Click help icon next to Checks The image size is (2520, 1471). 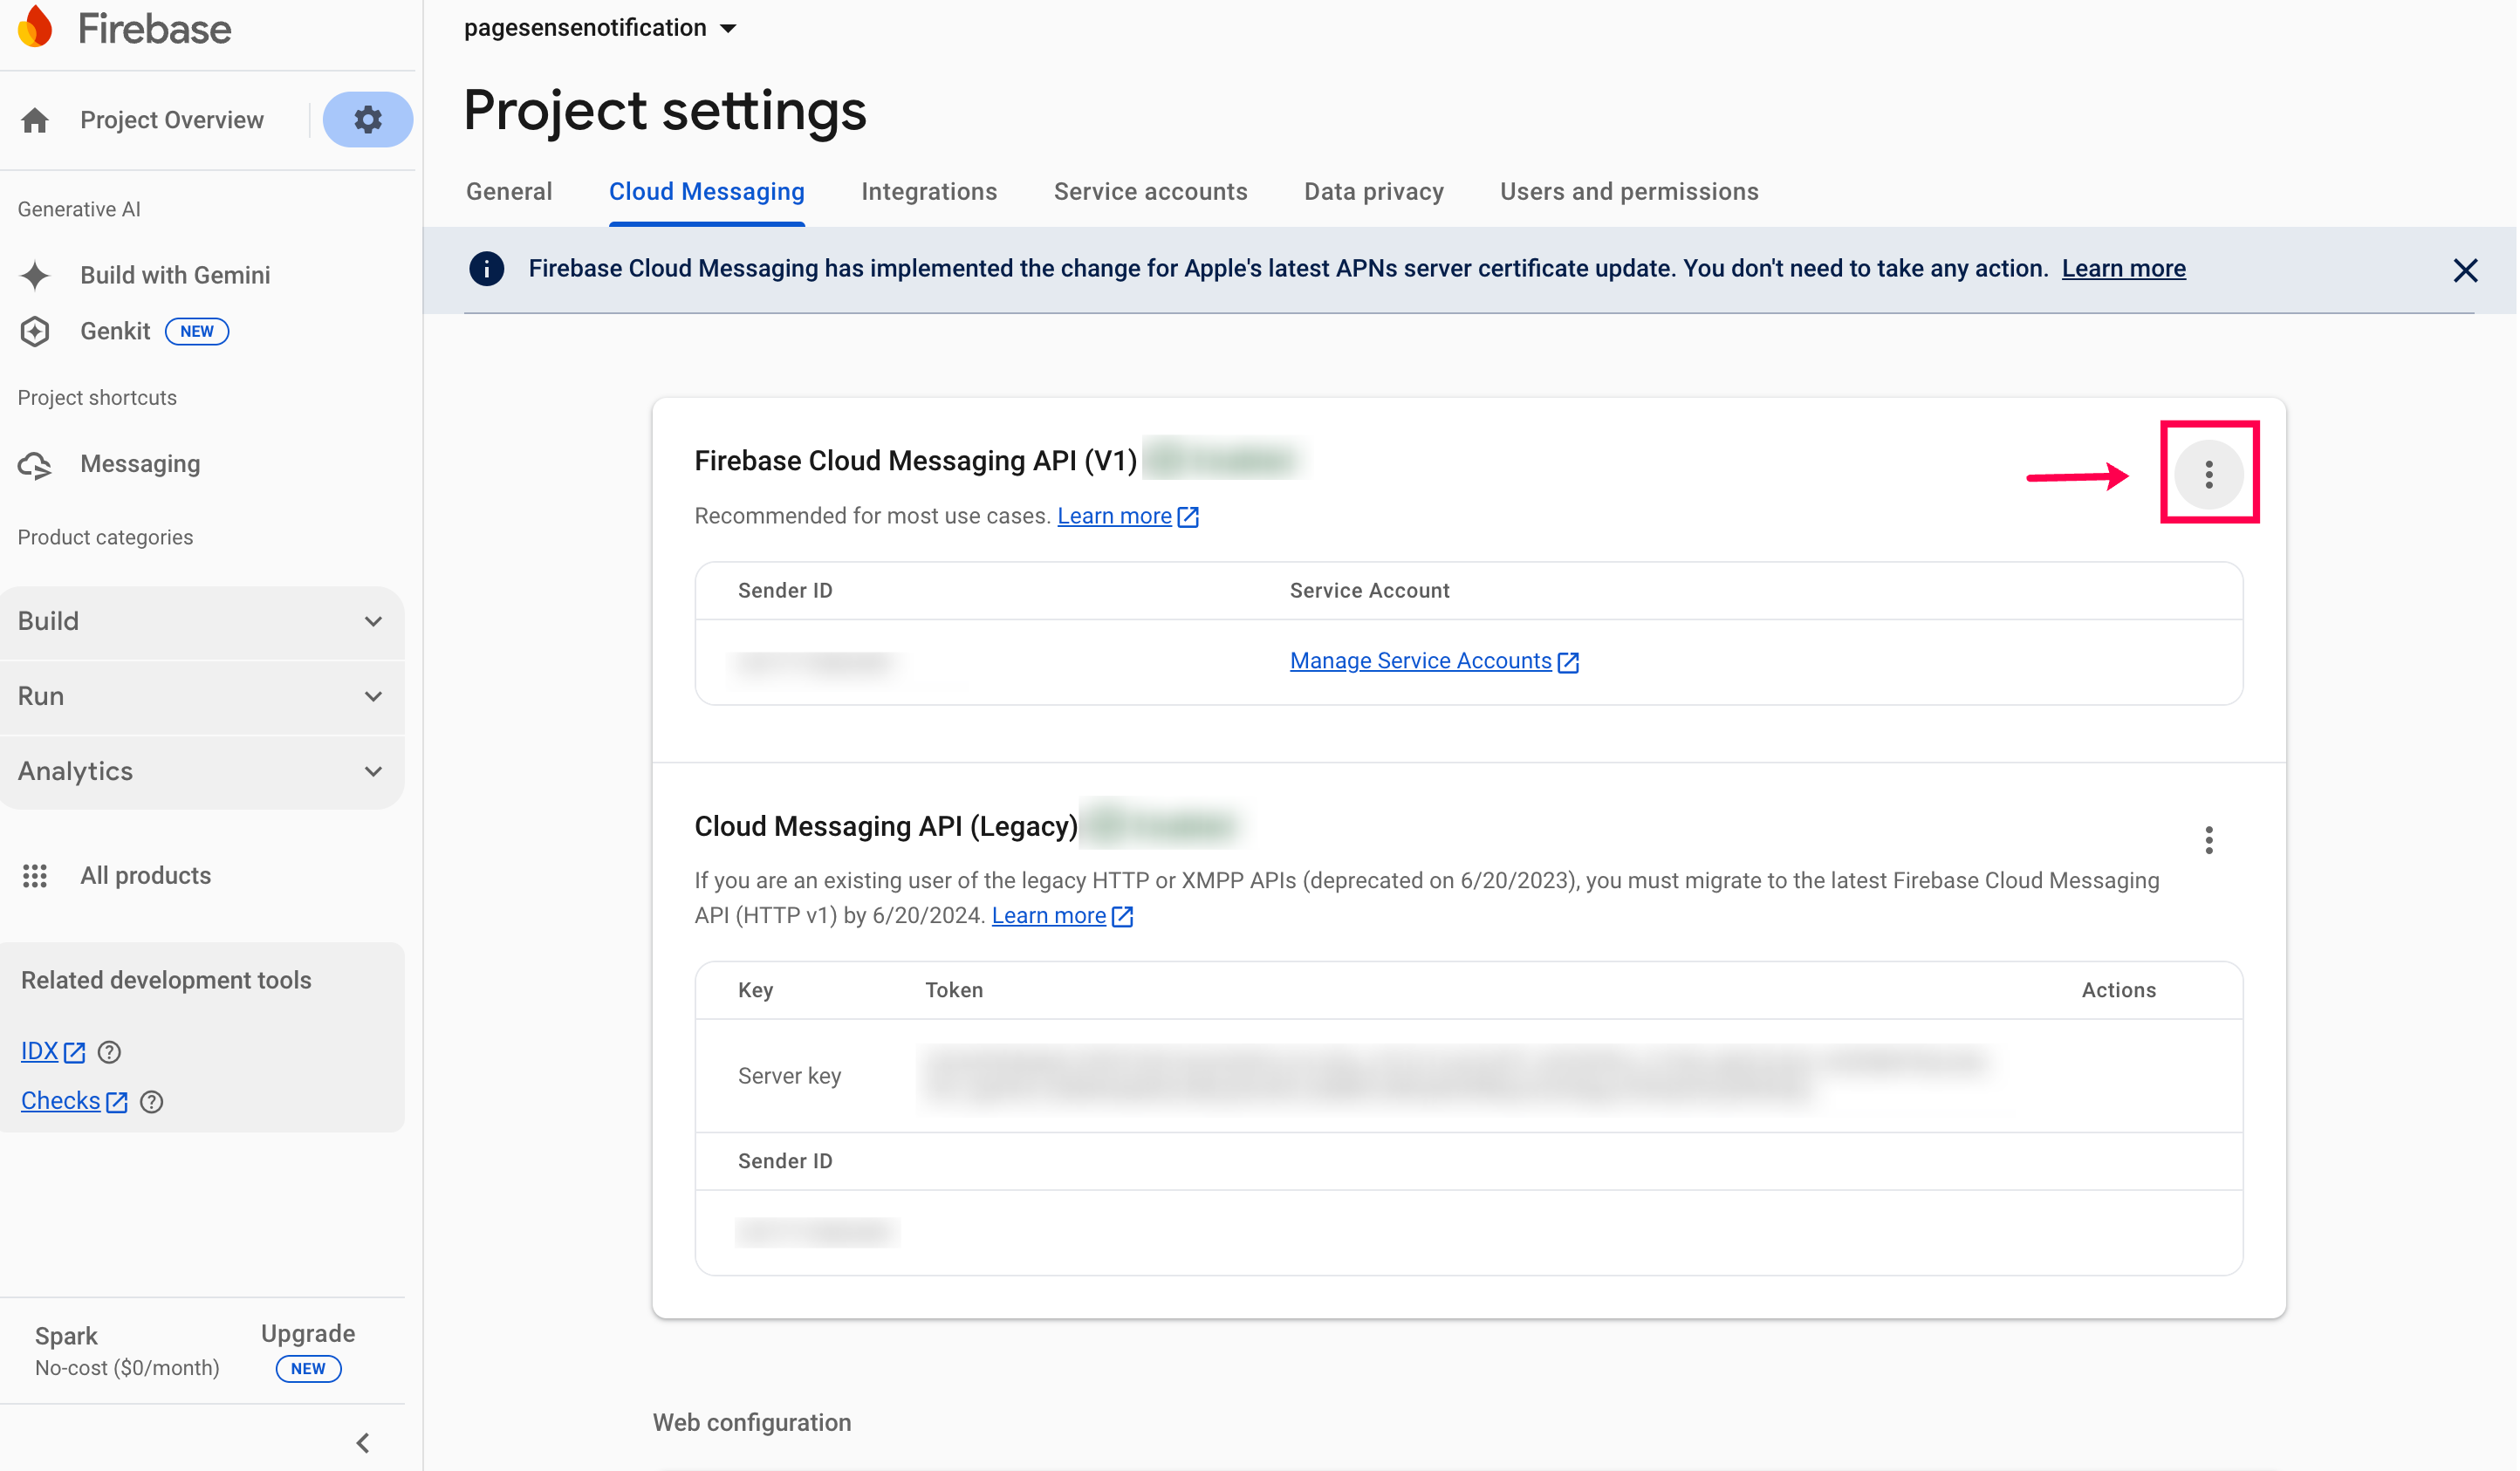point(151,1101)
